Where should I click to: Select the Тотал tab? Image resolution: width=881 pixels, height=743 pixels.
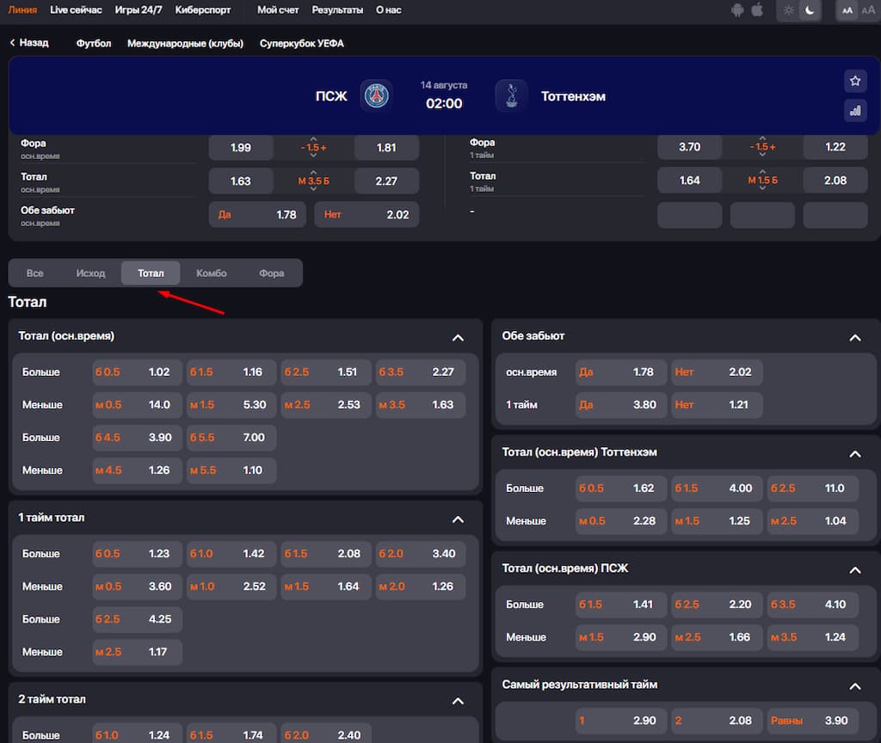(x=151, y=273)
